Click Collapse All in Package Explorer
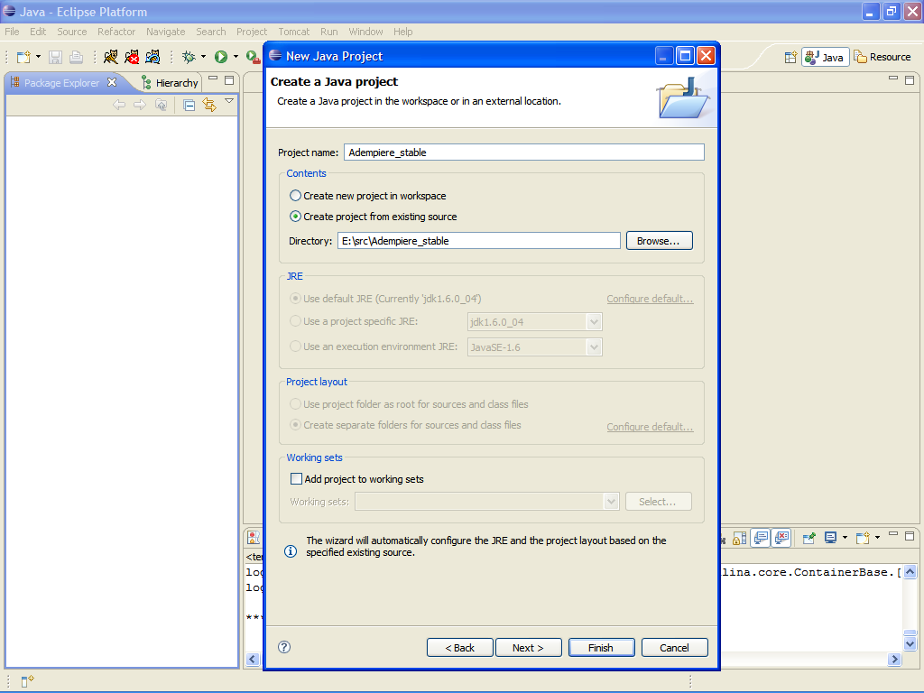Image resolution: width=924 pixels, height=693 pixels. point(189,106)
